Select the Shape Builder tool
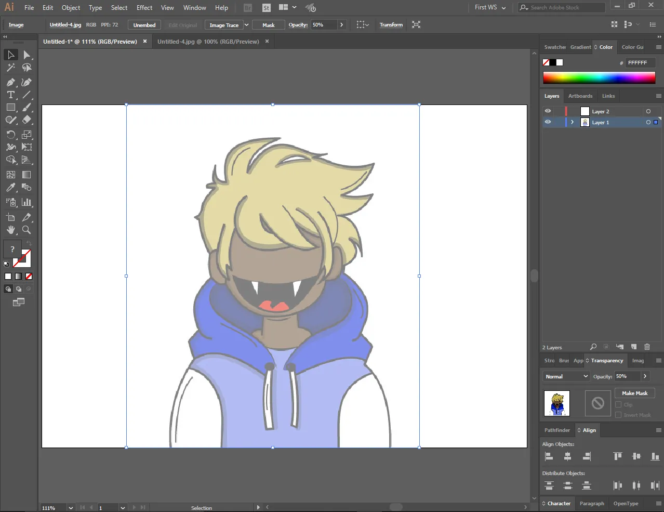The width and height of the screenshot is (664, 512). pyautogui.click(x=11, y=160)
